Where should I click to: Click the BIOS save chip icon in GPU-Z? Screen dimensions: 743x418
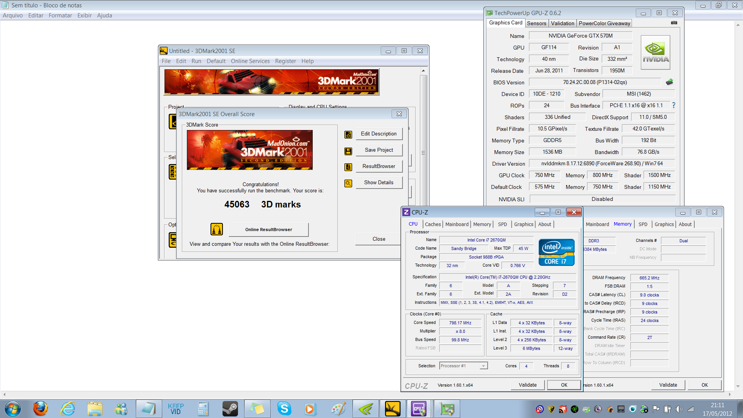tap(669, 82)
